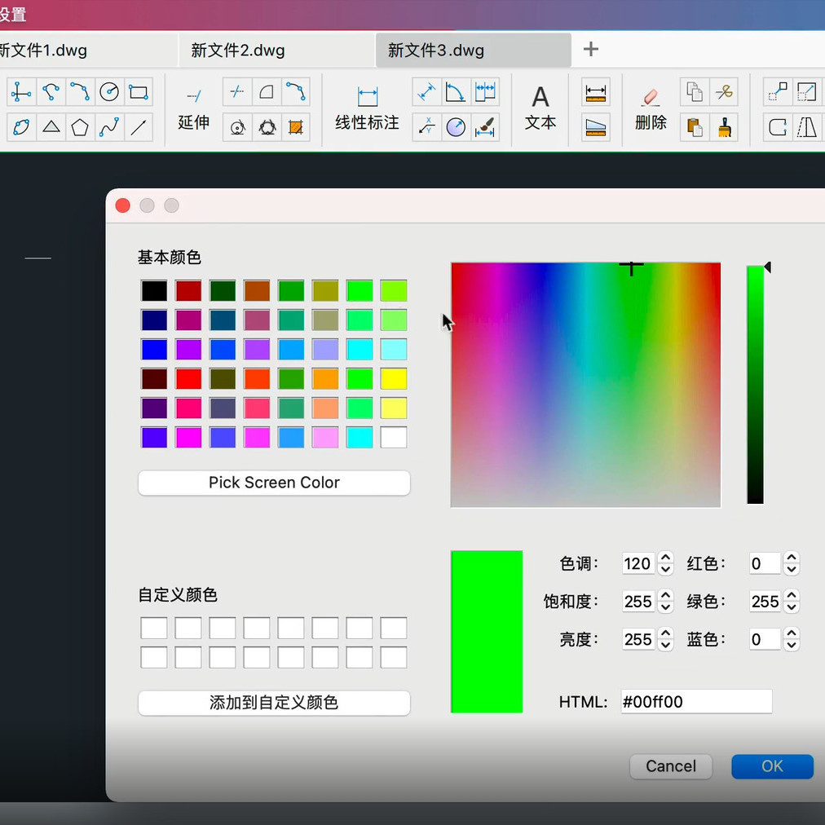This screenshot has height=825, width=825.
Task: Decrease the 绿色 green value
Action: [x=792, y=607]
